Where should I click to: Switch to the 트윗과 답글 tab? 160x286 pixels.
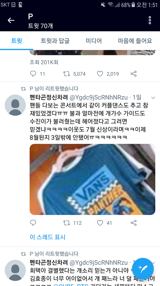(x=55, y=41)
